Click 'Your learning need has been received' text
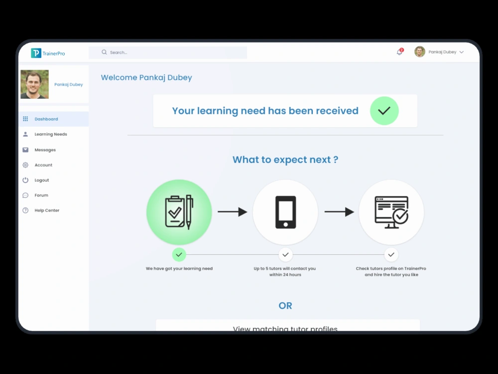This screenshot has height=374, width=498. click(x=265, y=111)
